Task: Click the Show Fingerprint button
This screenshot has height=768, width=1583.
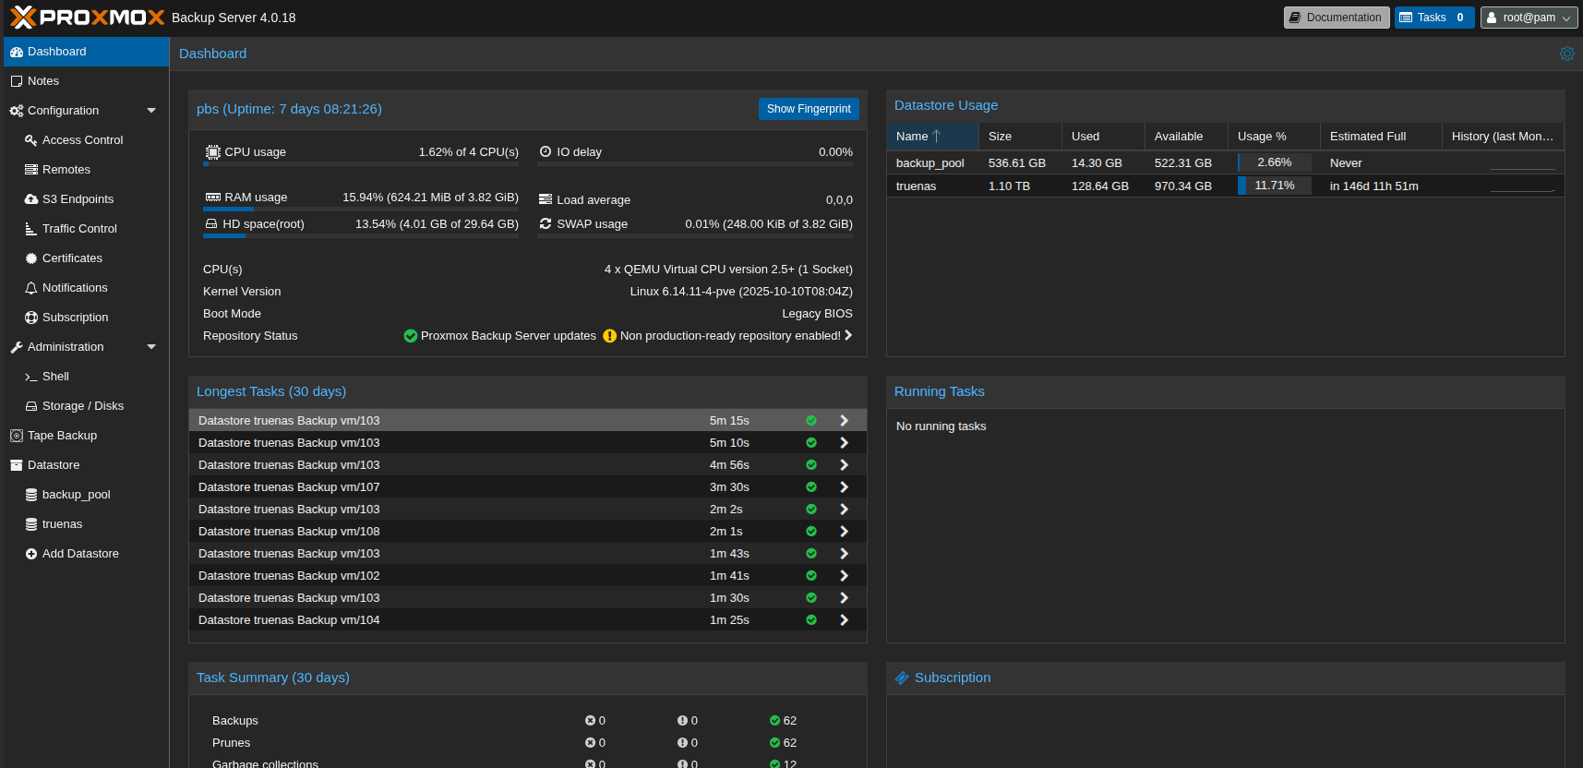Action: point(808,109)
